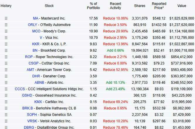Open history icon for CoStar Group row
Image resolution: width=195 pixels, height=129 pixels.
[x=6, y=63]
